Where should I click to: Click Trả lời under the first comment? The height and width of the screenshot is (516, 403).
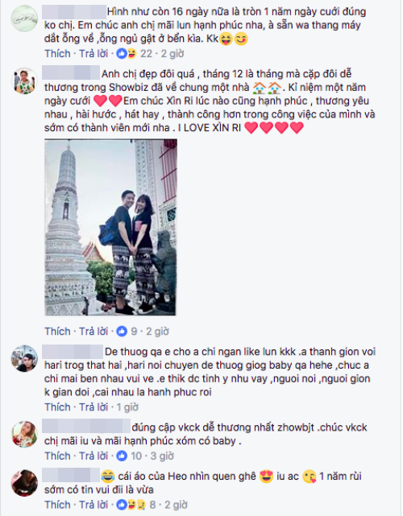pos(93,53)
